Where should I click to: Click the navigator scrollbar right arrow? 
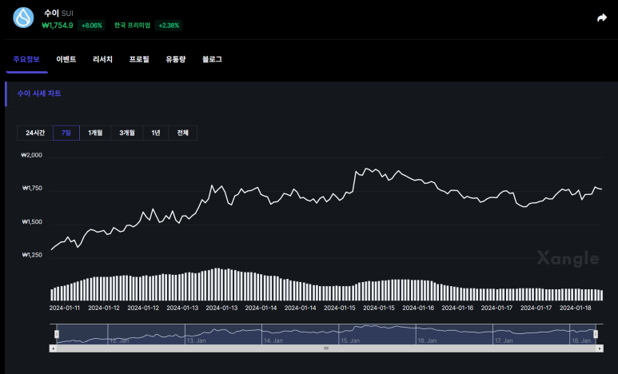600,348
